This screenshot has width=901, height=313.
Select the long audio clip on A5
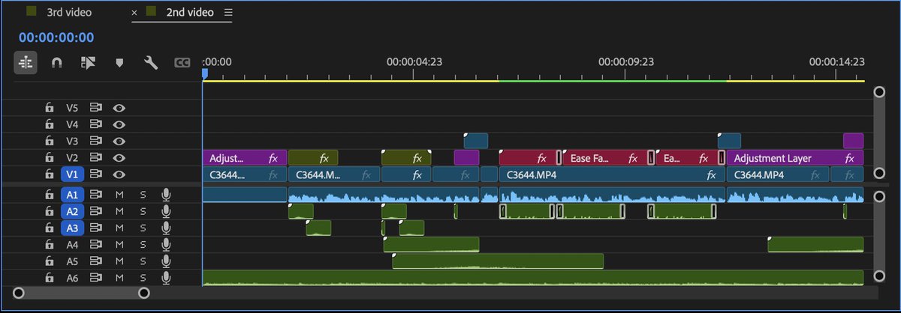pyautogui.click(x=498, y=261)
